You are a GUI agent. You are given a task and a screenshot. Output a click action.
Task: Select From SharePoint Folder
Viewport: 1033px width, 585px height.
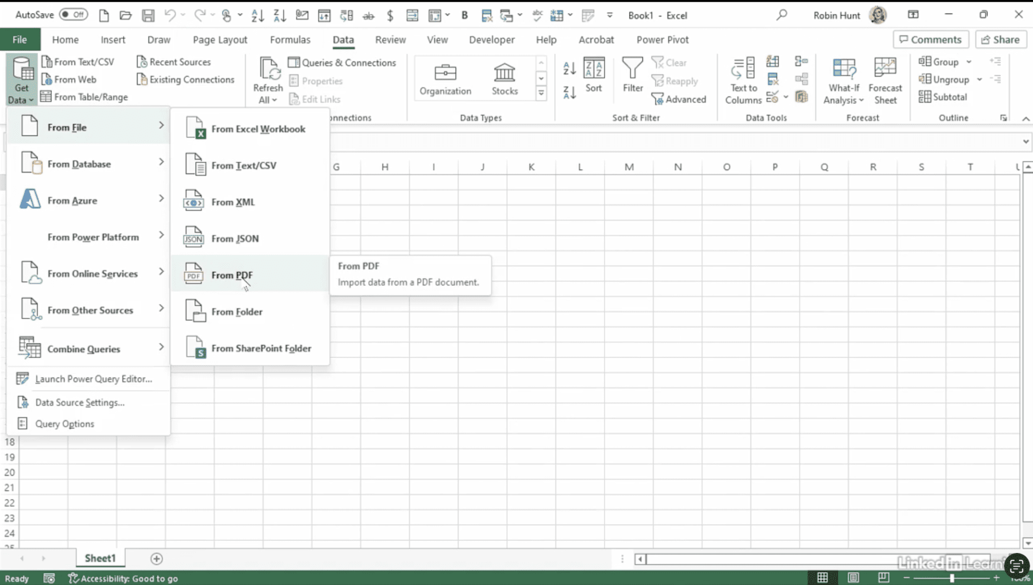tap(250, 348)
